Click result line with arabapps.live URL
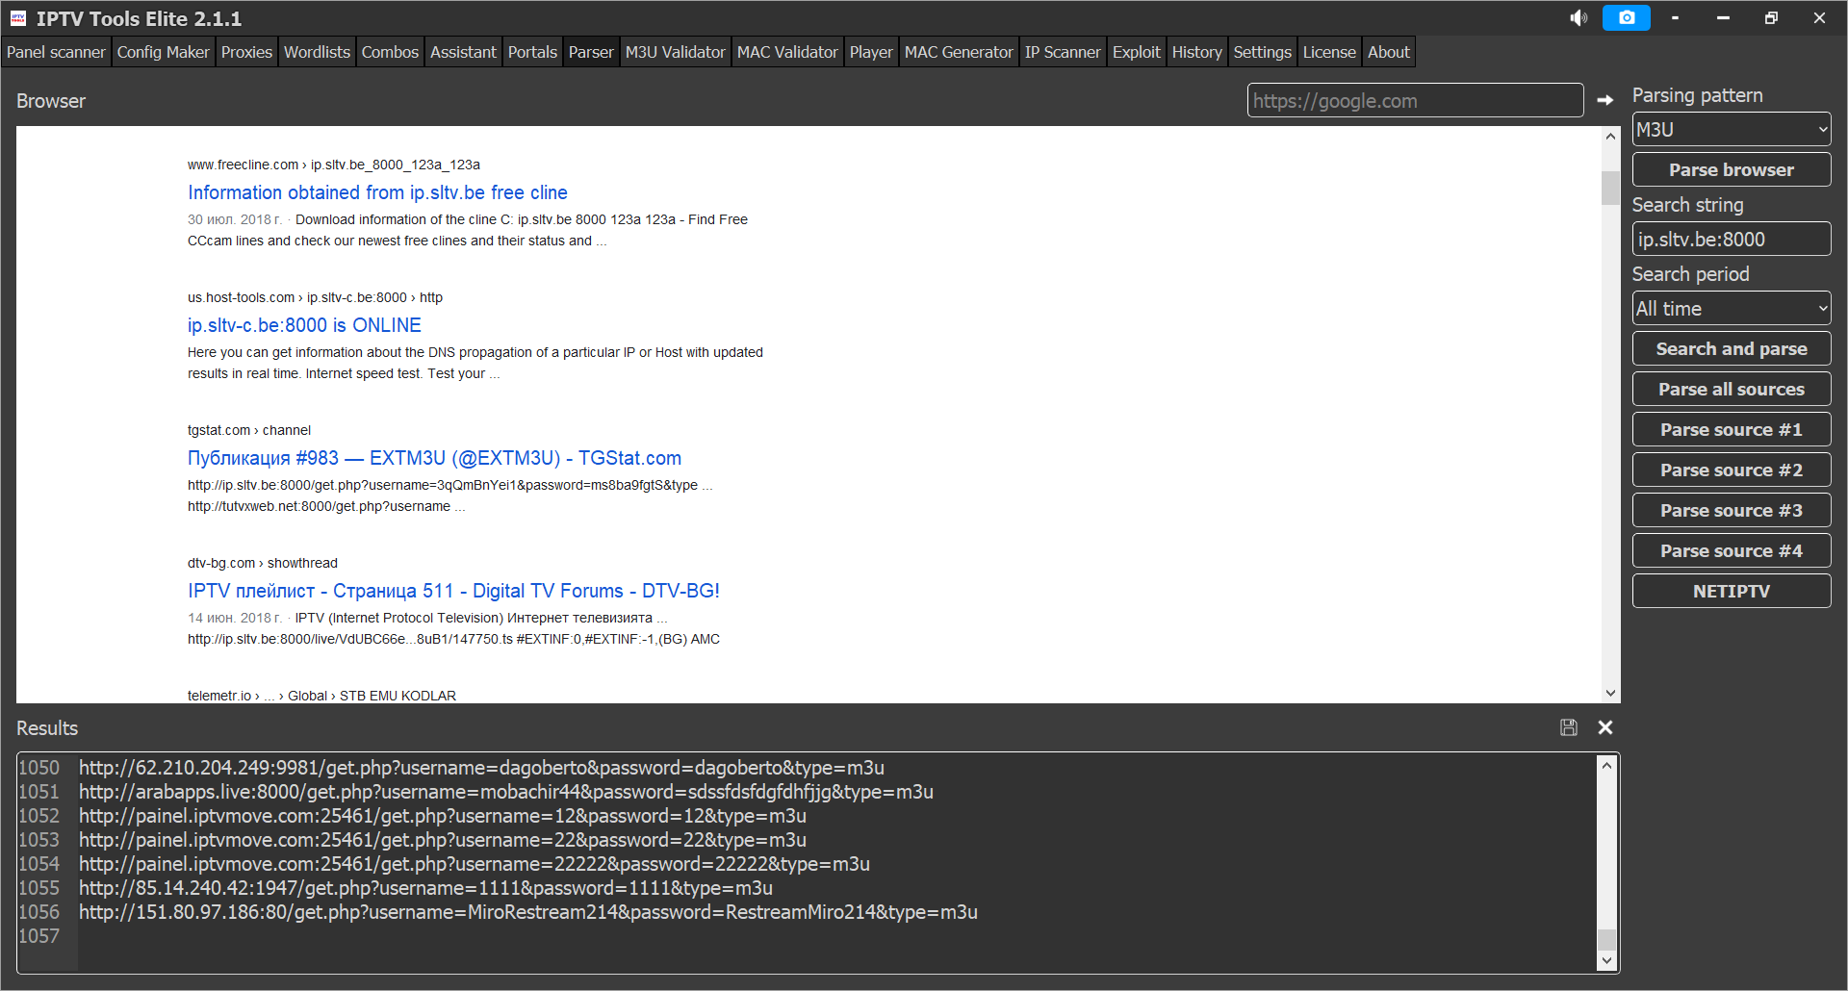Image resolution: width=1848 pixels, height=991 pixels. coord(506,792)
